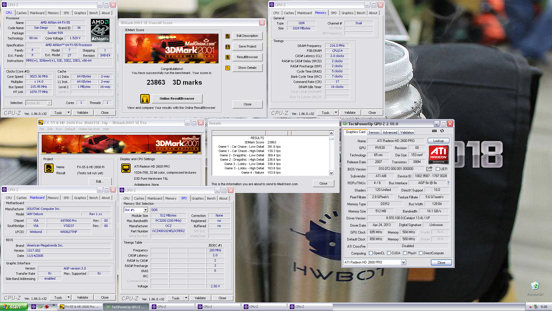Screen dimensions: 552x311
Task: Take a GPU-Z screenshot with camera icon
Action: pos(434,131)
